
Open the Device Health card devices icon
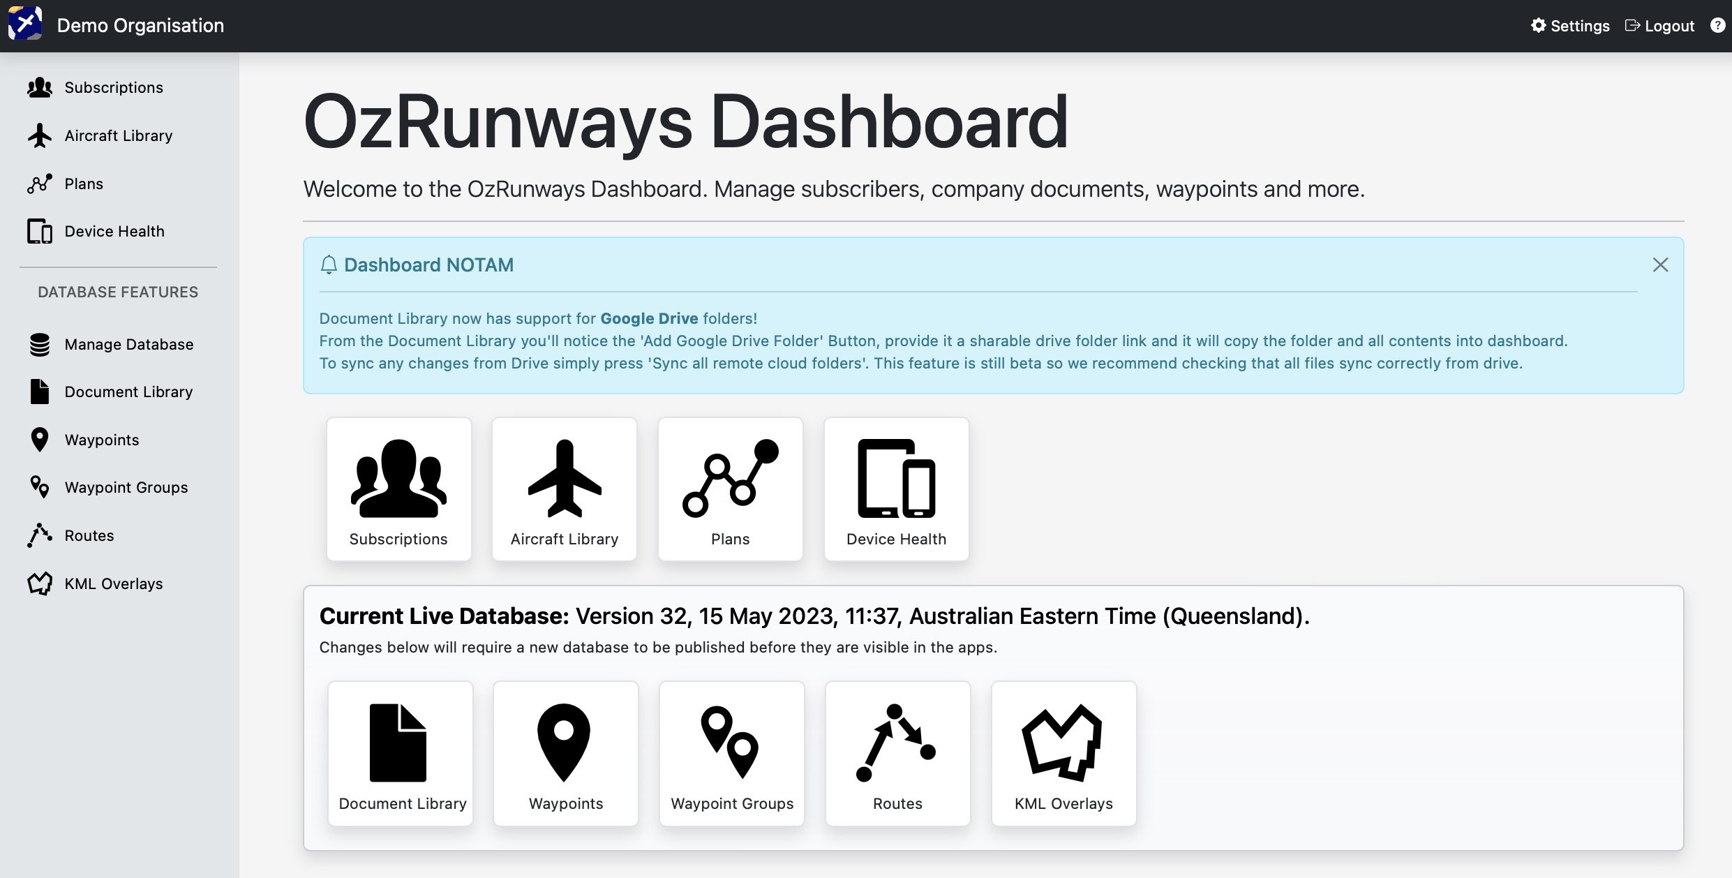tap(897, 478)
